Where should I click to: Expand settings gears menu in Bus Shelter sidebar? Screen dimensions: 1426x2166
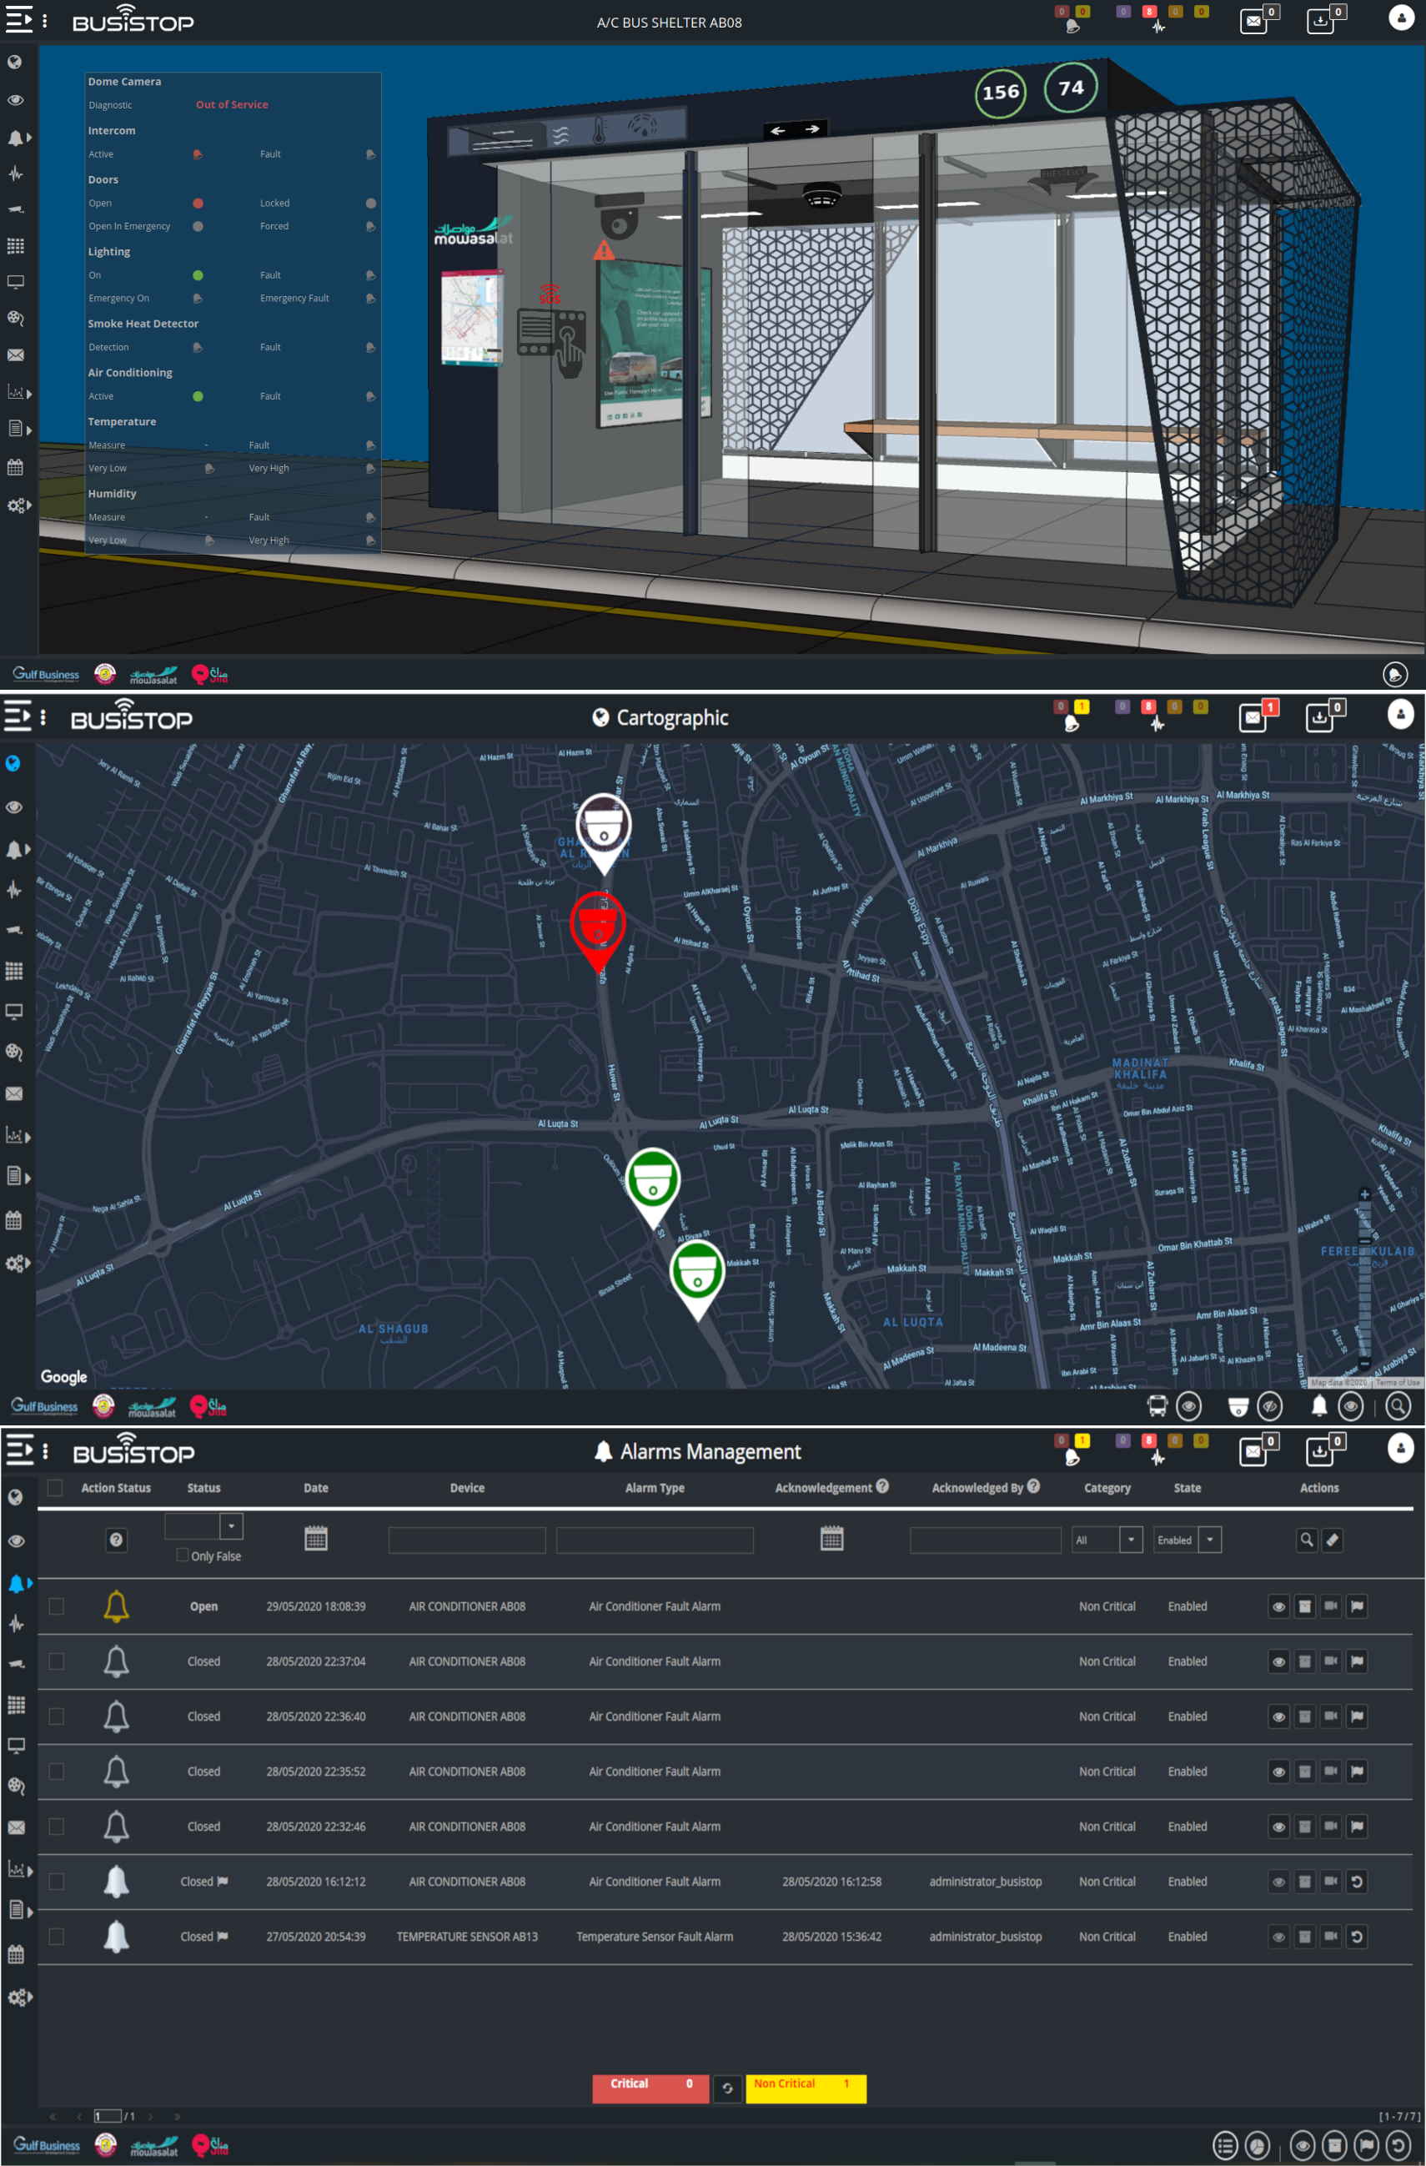click(19, 505)
